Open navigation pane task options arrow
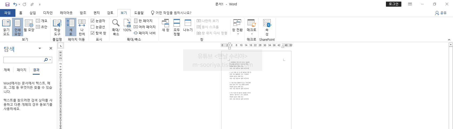Image resolution: width=453 pixels, height=129 pixels. tap(40, 48)
